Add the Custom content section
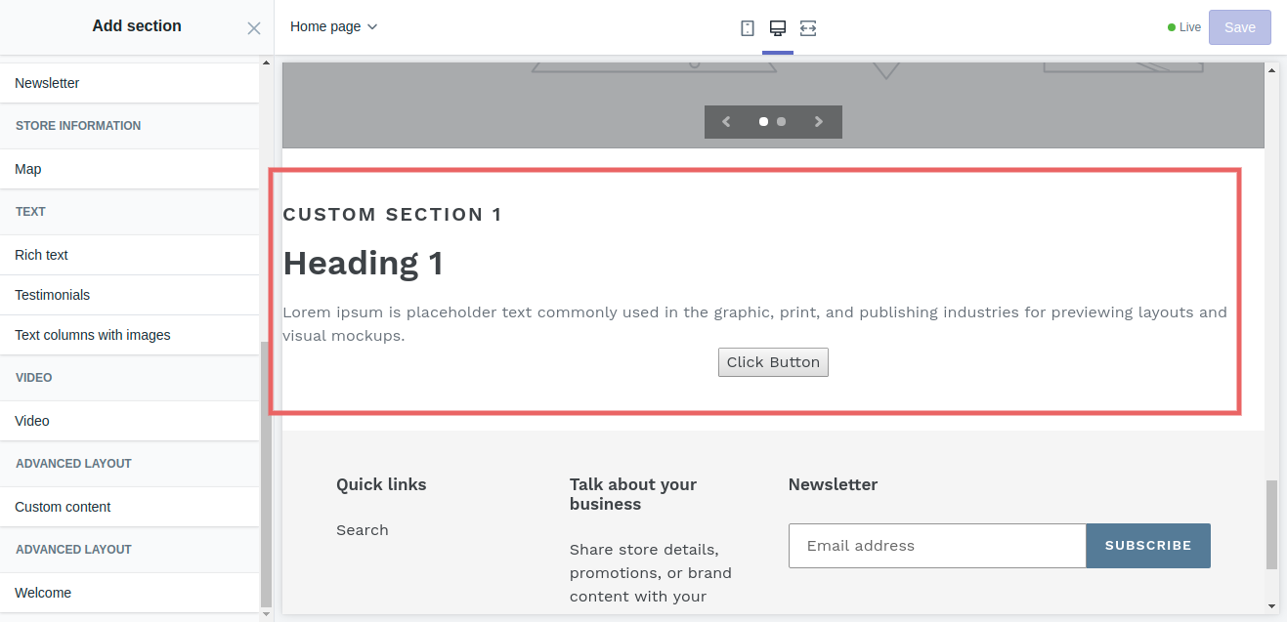Viewport: 1287px width, 622px height. tap(129, 507)
